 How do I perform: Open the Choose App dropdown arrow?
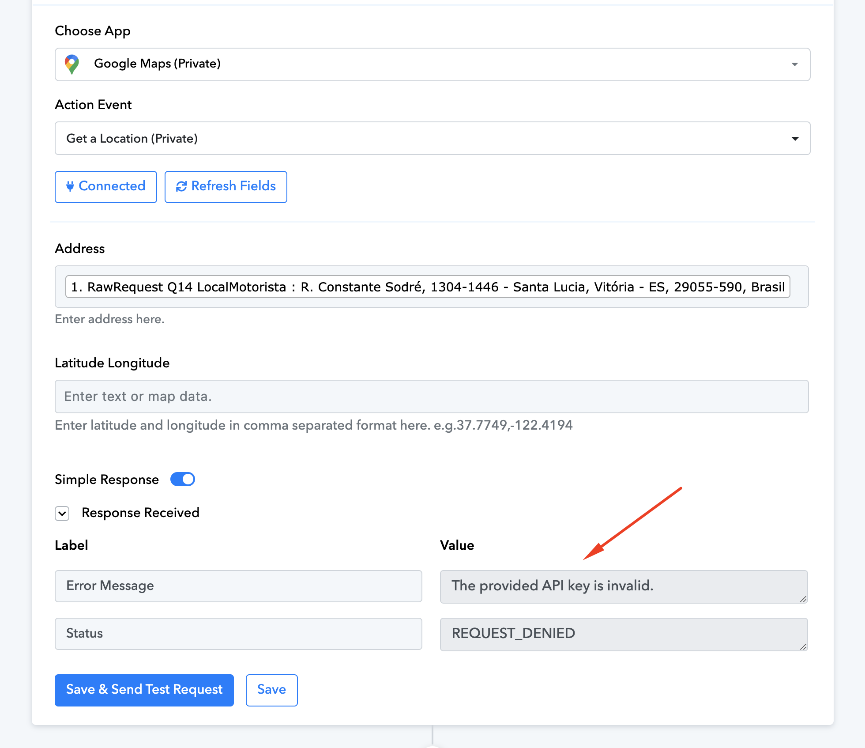click(795, 64)
